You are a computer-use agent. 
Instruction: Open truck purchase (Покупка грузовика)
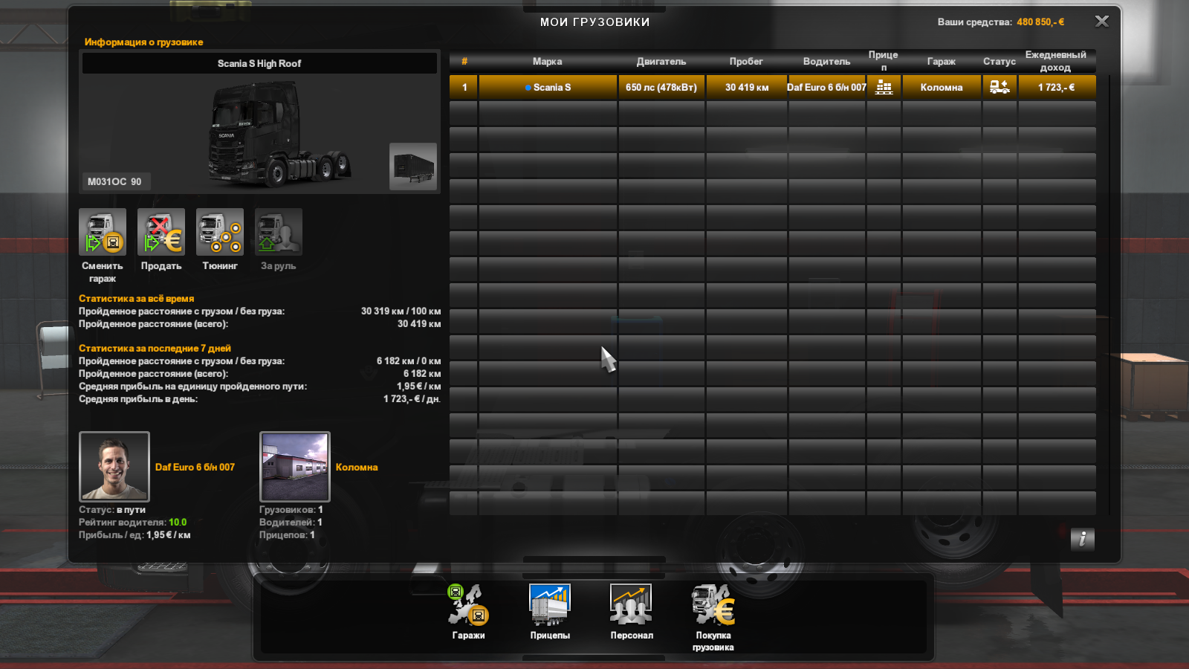(x=713, y=605)
